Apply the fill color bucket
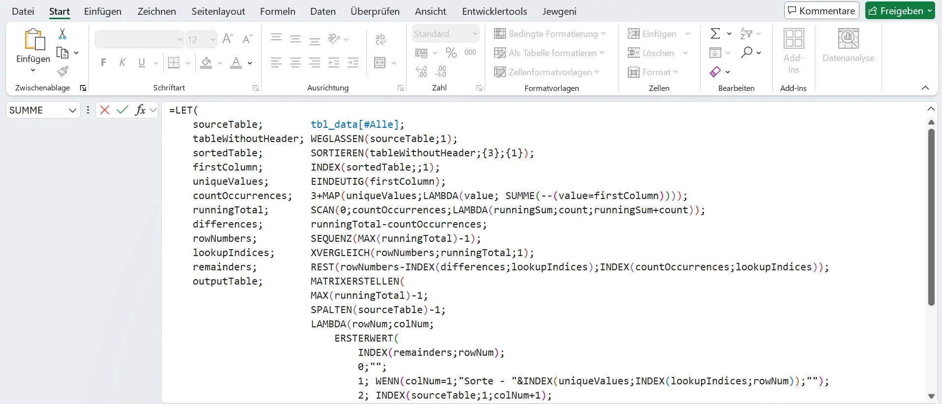The image size is (942, 404). pyautogui.click(x=206, y=62)
